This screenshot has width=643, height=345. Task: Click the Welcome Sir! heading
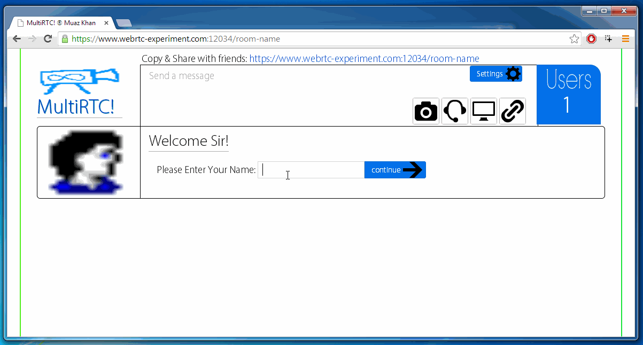point(189,141)
